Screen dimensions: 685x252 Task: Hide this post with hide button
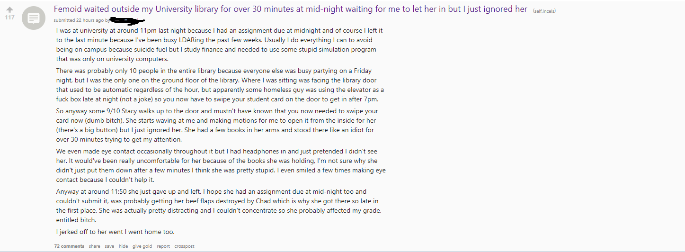tap(123, 246)
